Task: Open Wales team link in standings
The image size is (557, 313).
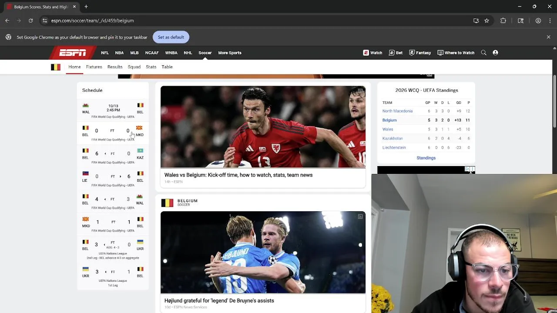Action: coord(388,129)
